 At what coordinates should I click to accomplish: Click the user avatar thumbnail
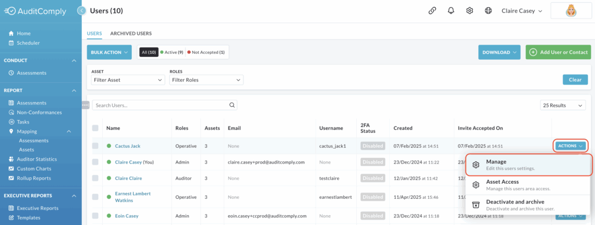click(571, 11)
